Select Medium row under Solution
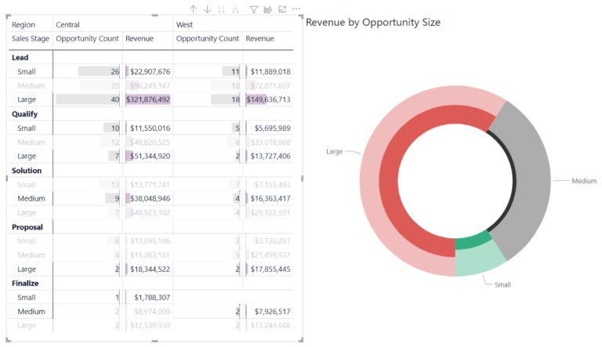Viewport: 602px width, 347px height. (x=31, y=198)
